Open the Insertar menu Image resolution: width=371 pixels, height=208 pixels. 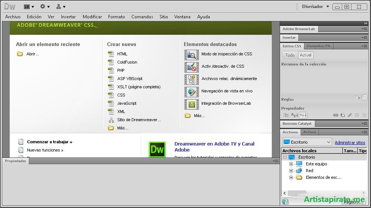(68, 17)
